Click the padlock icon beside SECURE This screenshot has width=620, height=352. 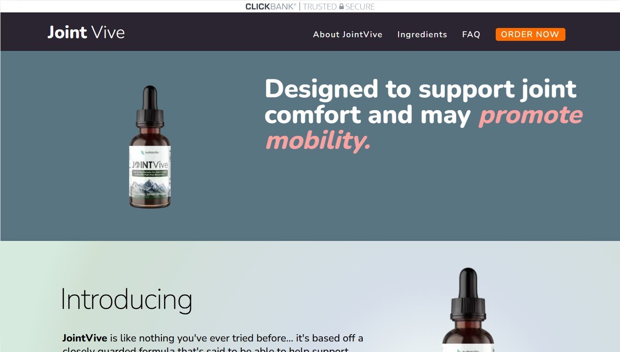coord(341,6)
